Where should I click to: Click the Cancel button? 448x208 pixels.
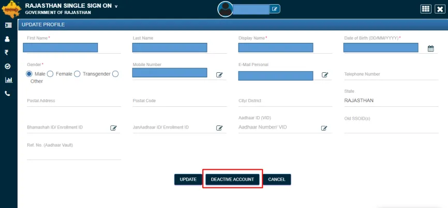277,179
